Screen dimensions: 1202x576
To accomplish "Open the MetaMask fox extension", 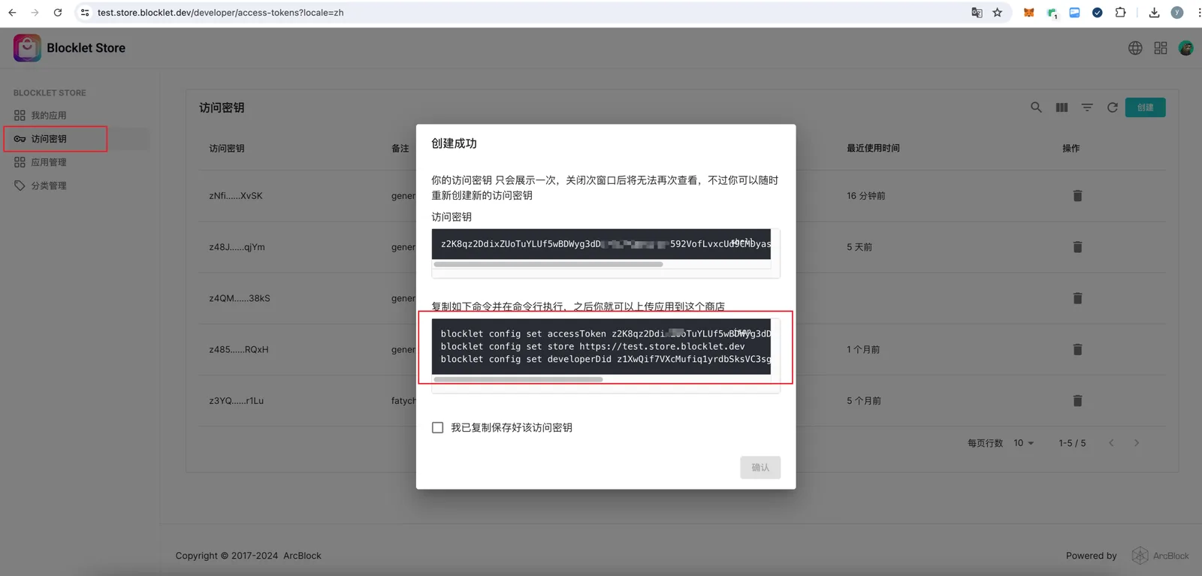I will (1029, 13).
